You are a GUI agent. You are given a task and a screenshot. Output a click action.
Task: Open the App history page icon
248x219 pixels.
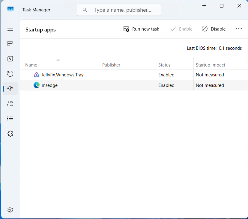(10, 74)
